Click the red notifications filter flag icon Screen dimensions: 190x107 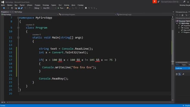tap(154, 1)
